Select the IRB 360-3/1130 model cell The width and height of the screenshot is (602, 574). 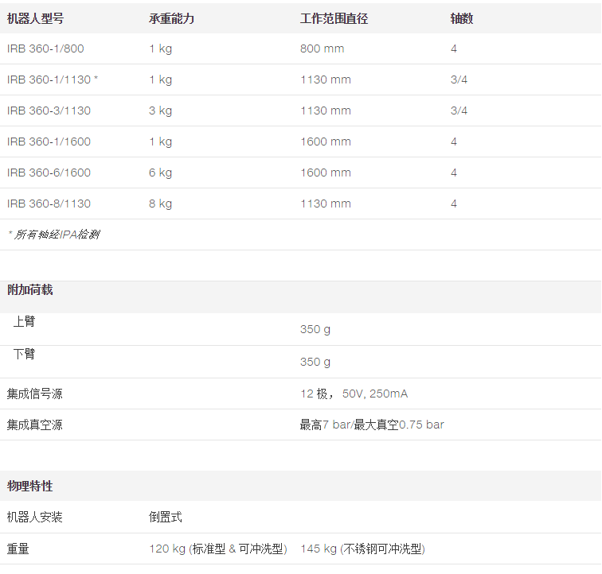pos(49,111)
